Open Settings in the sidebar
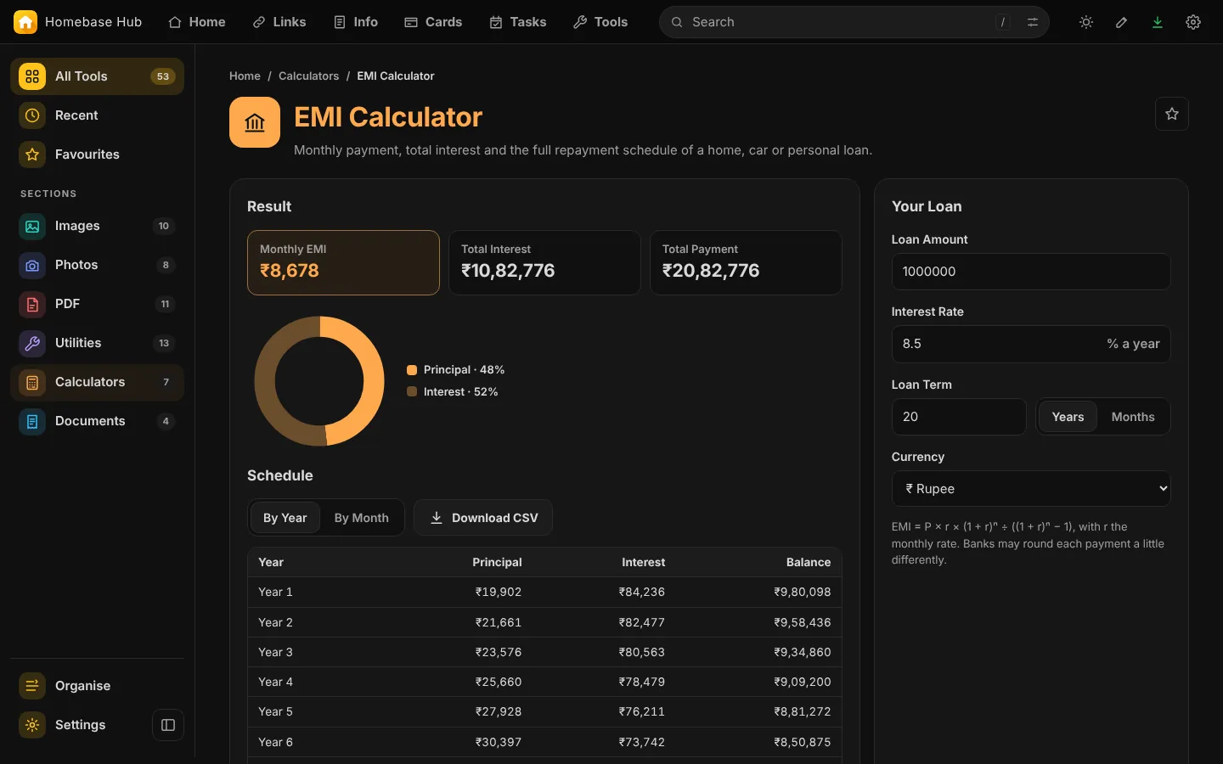Screen dimensions: 1223x764 [x=80, y=725]
